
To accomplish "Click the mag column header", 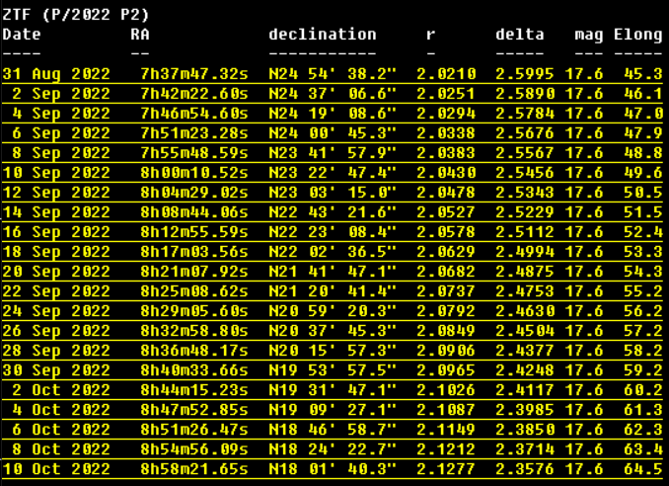I will (x=589, y=35).
